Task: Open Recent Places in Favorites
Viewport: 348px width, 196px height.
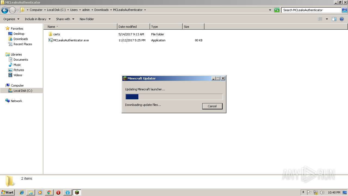Action: pyautogui.click(x=23, y=44)
